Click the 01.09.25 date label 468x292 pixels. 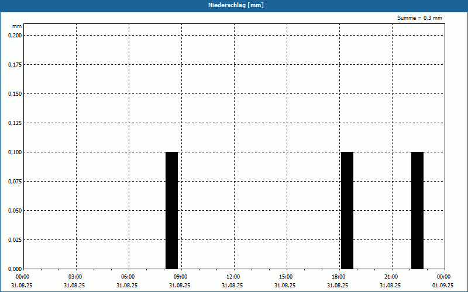(443, 286)
